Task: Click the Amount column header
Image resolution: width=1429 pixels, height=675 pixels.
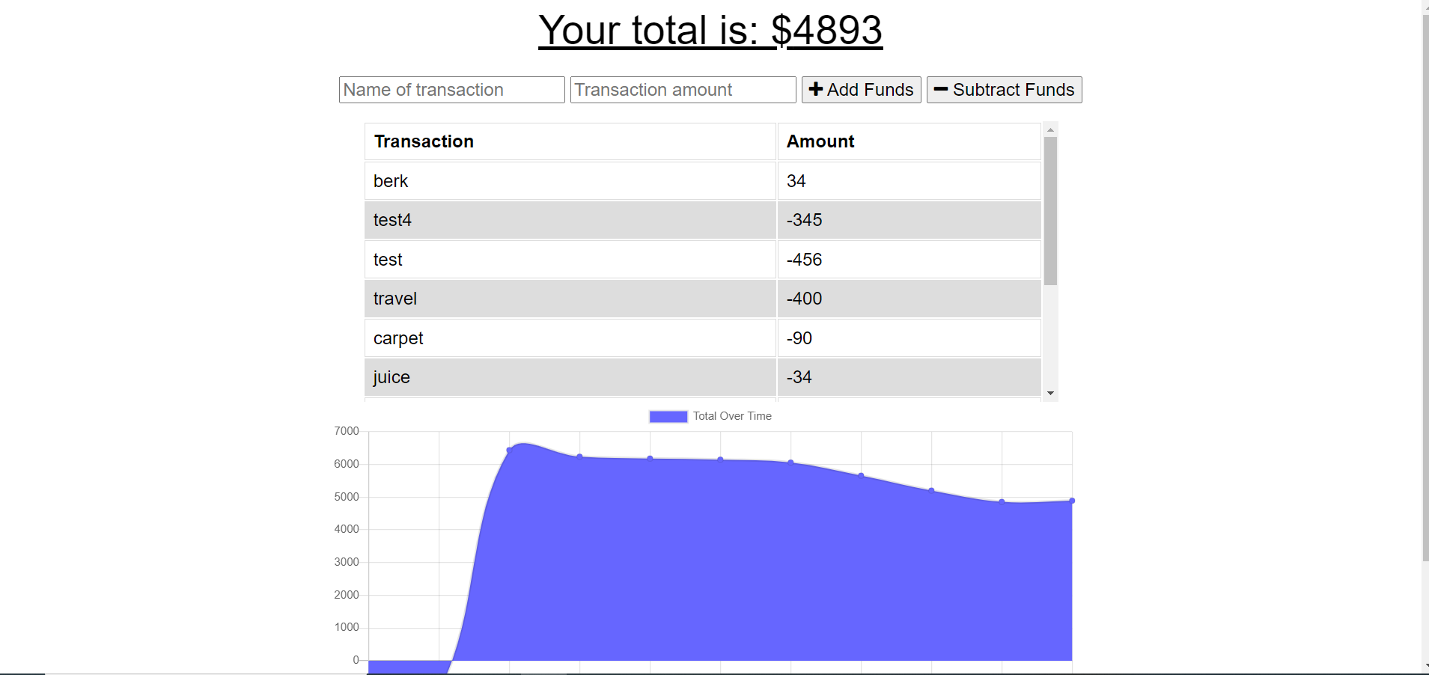Action: pyautogui.click(x=820, y=141)
